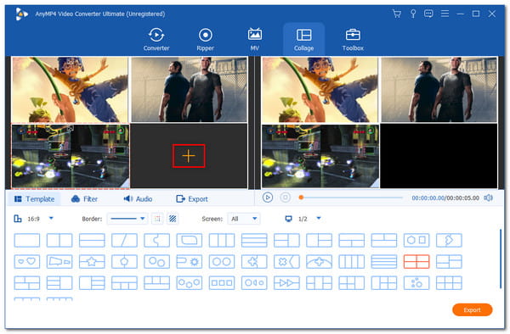The height and width of the screenshot is (334, 510).
Task: Click the orange Export button
Action: pyautogui.click(x=473, y=309)
